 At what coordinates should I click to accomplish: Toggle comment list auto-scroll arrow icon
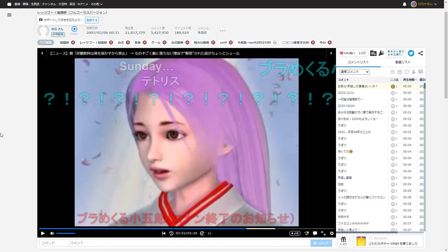point(413,72)
